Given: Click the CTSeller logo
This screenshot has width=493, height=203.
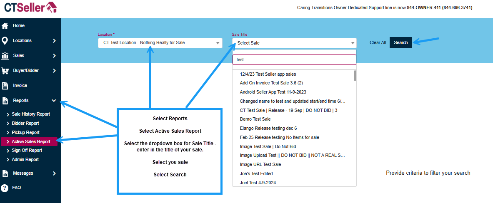Looking at the screenshot, I should pyautogui.click(x=30, y=7).
